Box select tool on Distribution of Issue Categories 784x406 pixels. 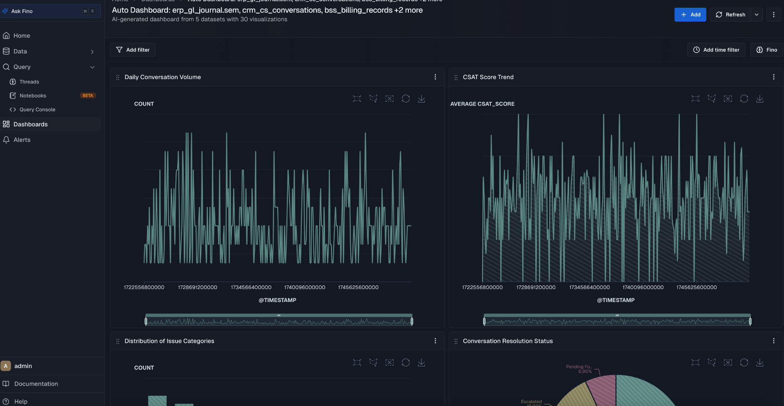pos(357,362)
